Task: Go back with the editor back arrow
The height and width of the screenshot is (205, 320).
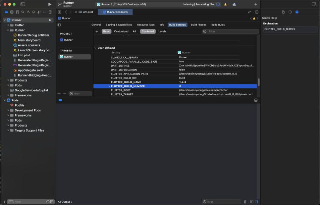Action: [x=66, y=12]
